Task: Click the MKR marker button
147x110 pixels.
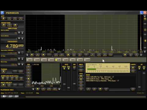Action: (81, 67)
